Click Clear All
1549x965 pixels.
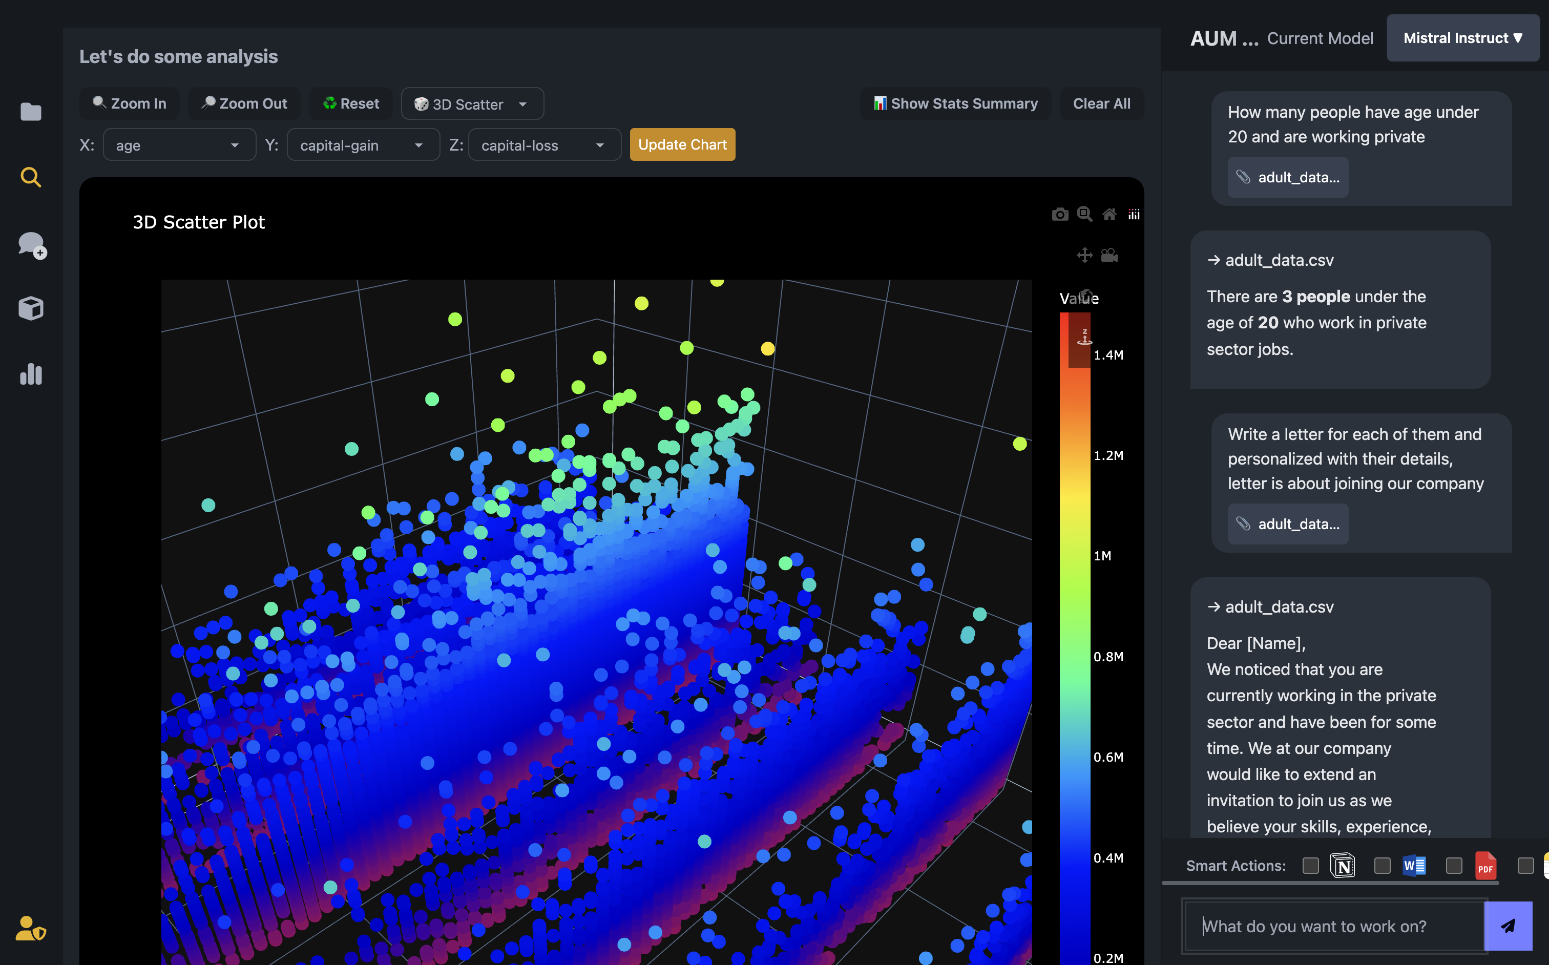[1102, 103]
